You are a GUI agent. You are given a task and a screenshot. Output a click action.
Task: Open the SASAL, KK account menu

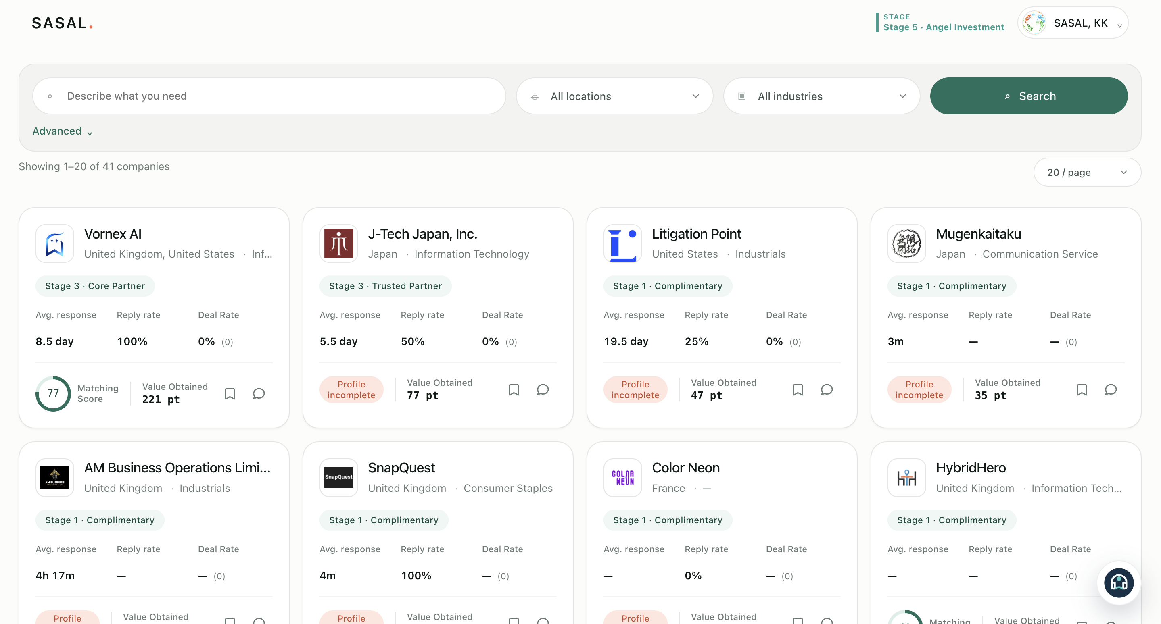tap(1073, 23)
